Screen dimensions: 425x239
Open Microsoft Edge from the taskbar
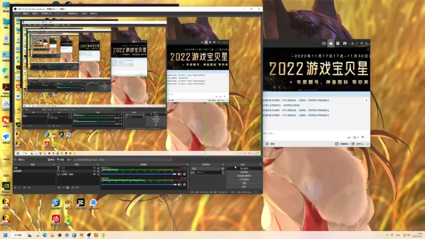point(45,235)
